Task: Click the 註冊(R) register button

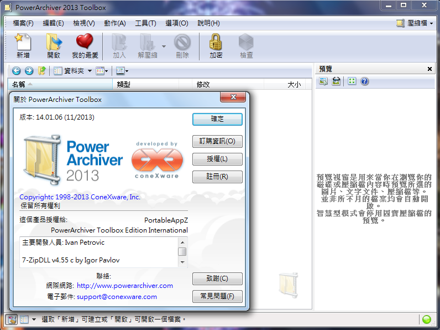Action: (217, 177)
